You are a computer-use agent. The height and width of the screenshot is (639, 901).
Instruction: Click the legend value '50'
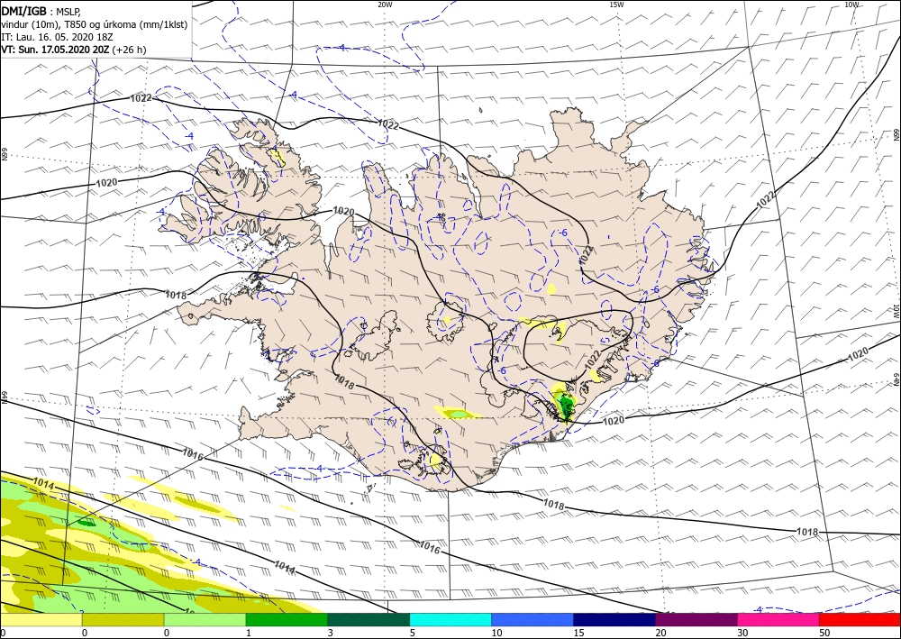coord(824,633)
